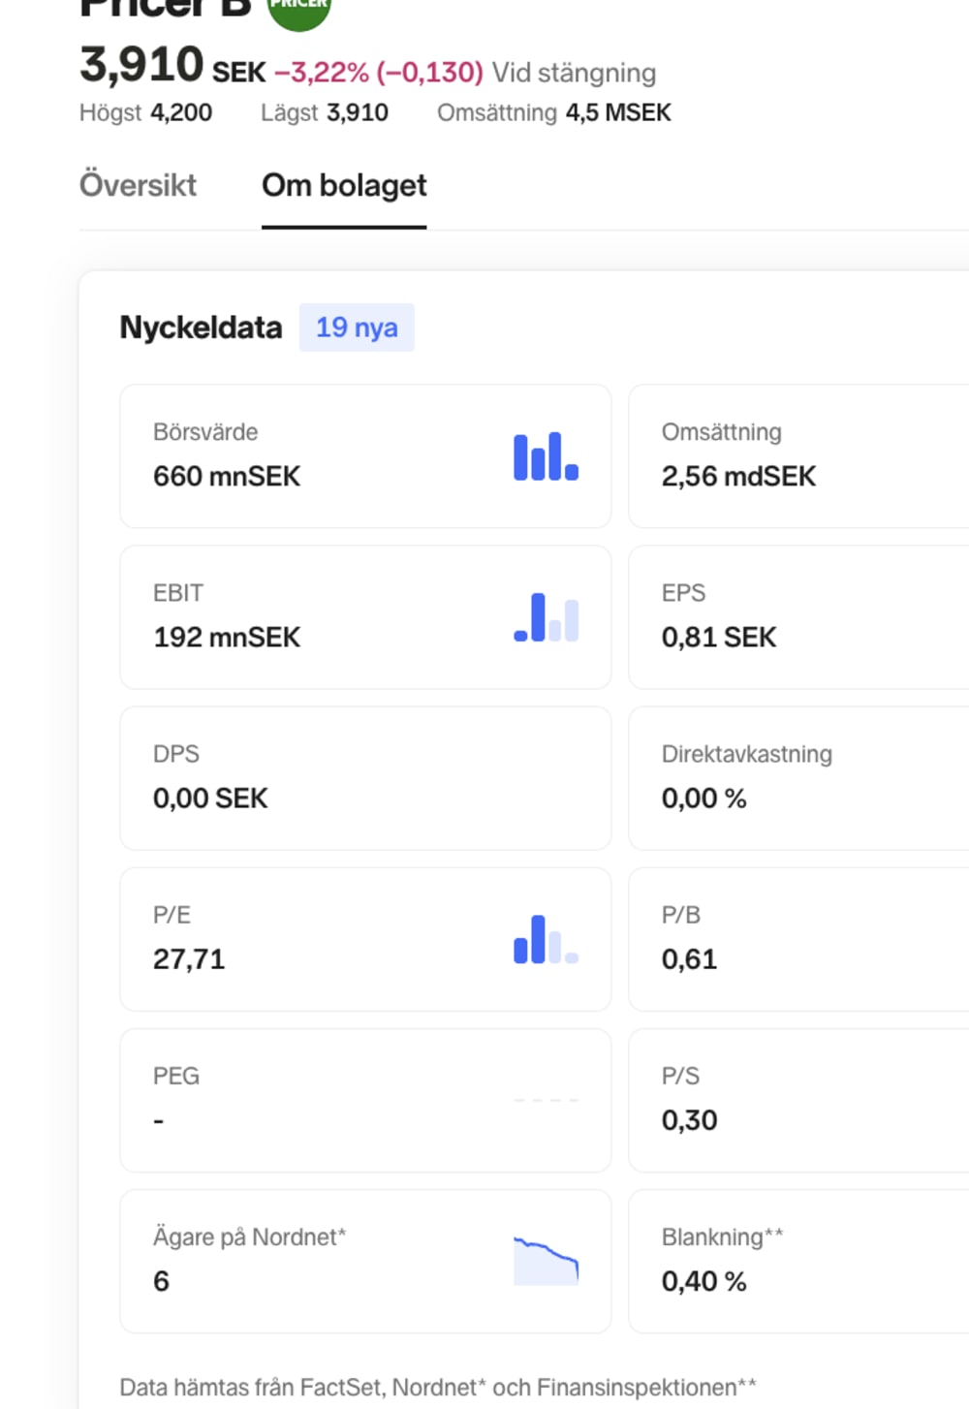969x1409 pixels.
Task: Open the Ägare på Nordnet trend chart
Action: pyautogui.click(x=546, y=1261)
